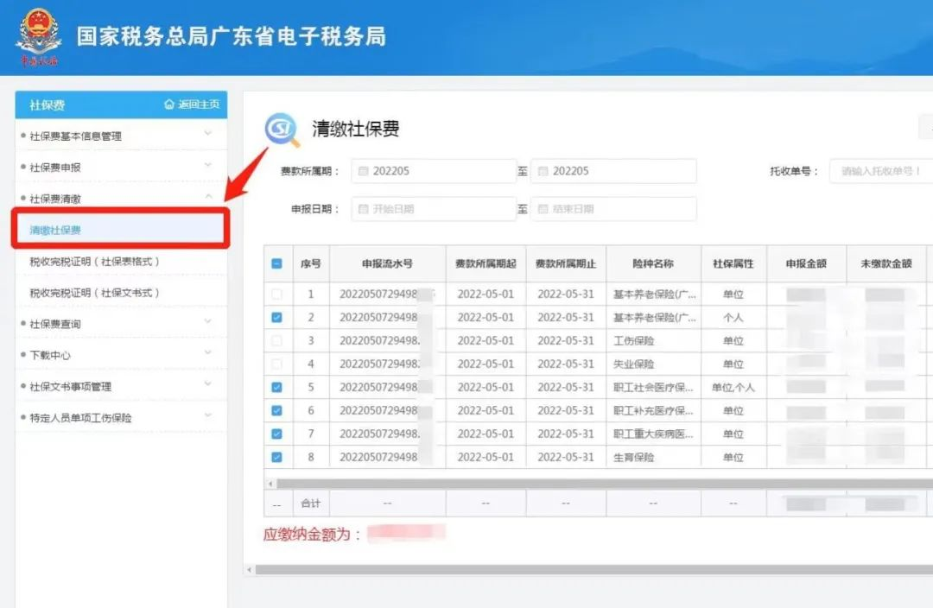Uncheck the checkbox for row 5
The height and width of the screenshot is (608, 933).
pyautogui.click(x=276, y=387)
